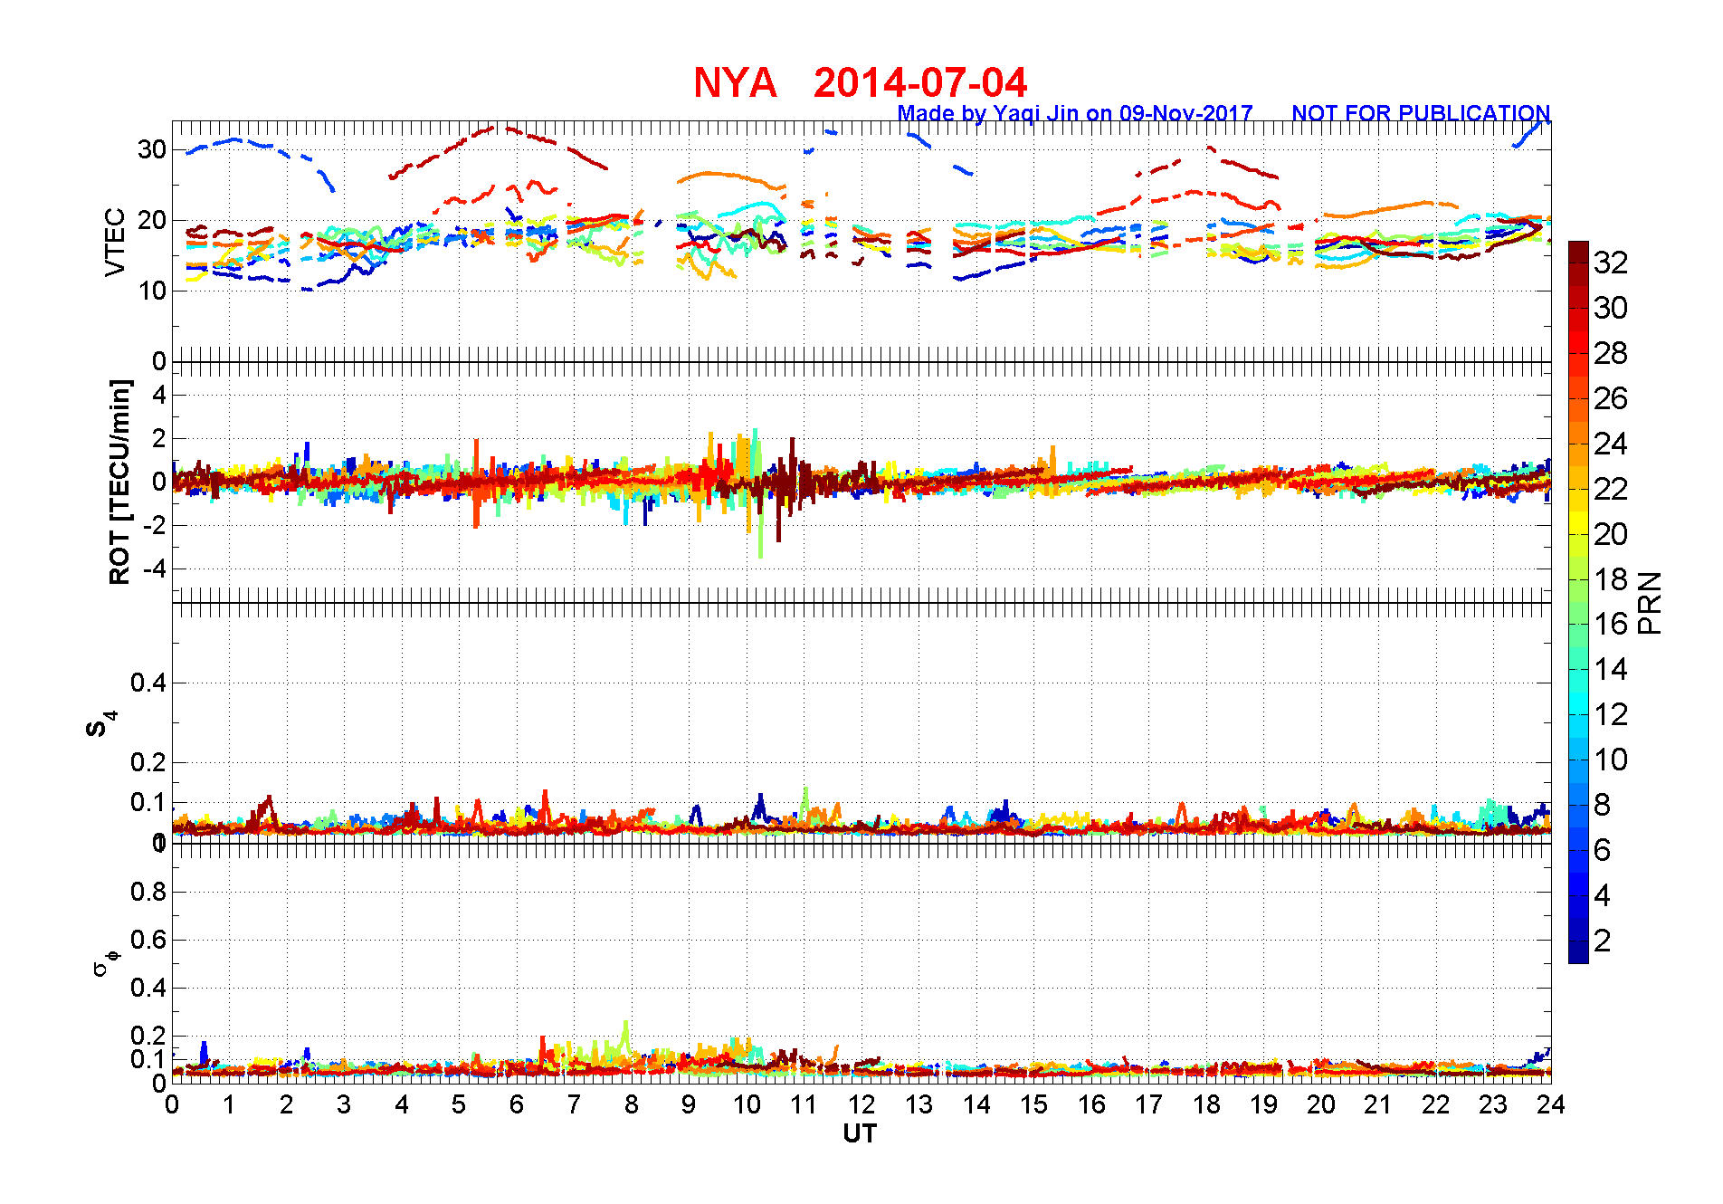Click the 'Made by Yaqi Jin on 09-Nov-2017' text

pyautogui.click(x=1075, y=113)
